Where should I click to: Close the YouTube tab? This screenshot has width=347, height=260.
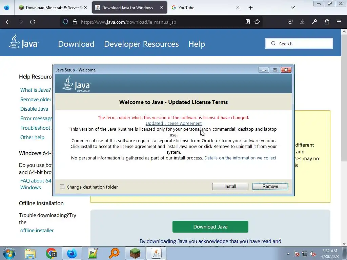[238, 7]
